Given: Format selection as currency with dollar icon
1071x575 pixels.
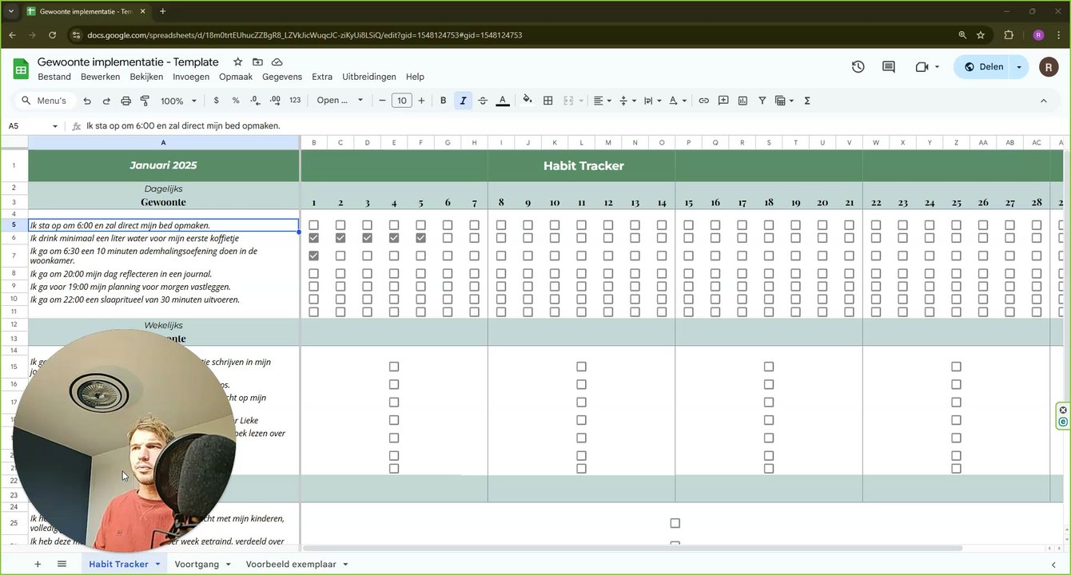Looking at the screenshot, I should [217, 101].
